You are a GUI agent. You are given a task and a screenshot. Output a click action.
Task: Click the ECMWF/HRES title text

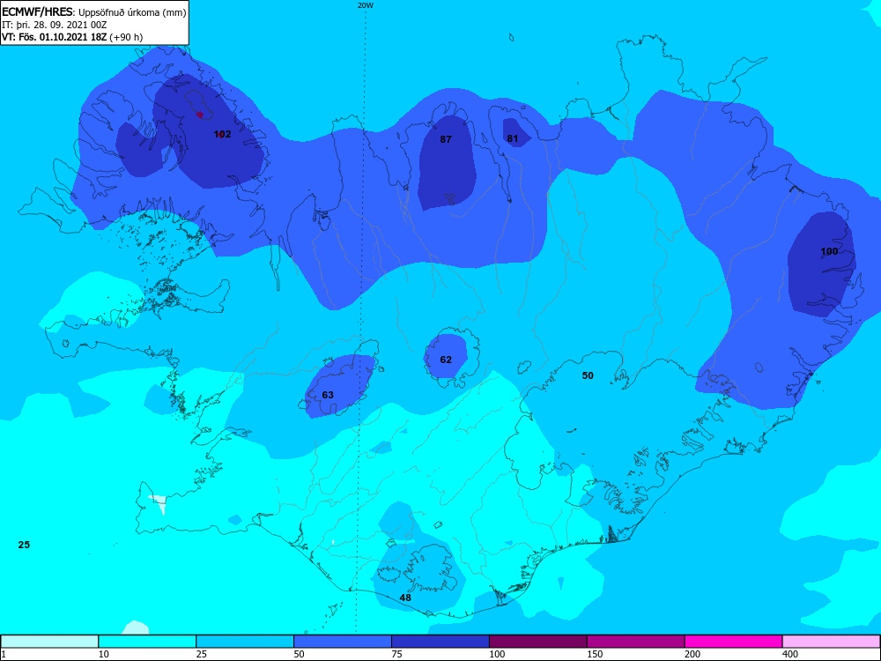[38, 11]
